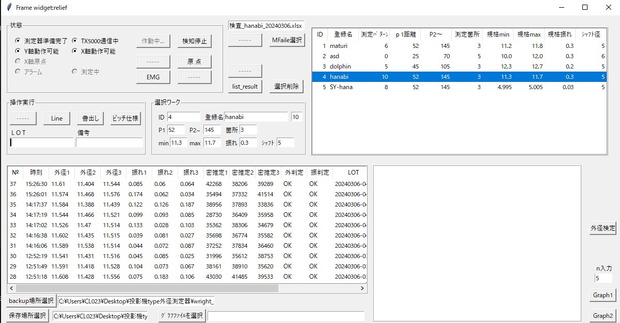The width and height of the screenshot is (620, 323).
Task: Click the ピッチ仕様 button
Action: (x=125, y=118)
